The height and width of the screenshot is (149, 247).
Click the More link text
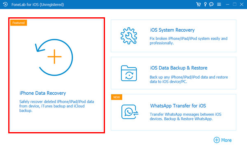[226, 140]
